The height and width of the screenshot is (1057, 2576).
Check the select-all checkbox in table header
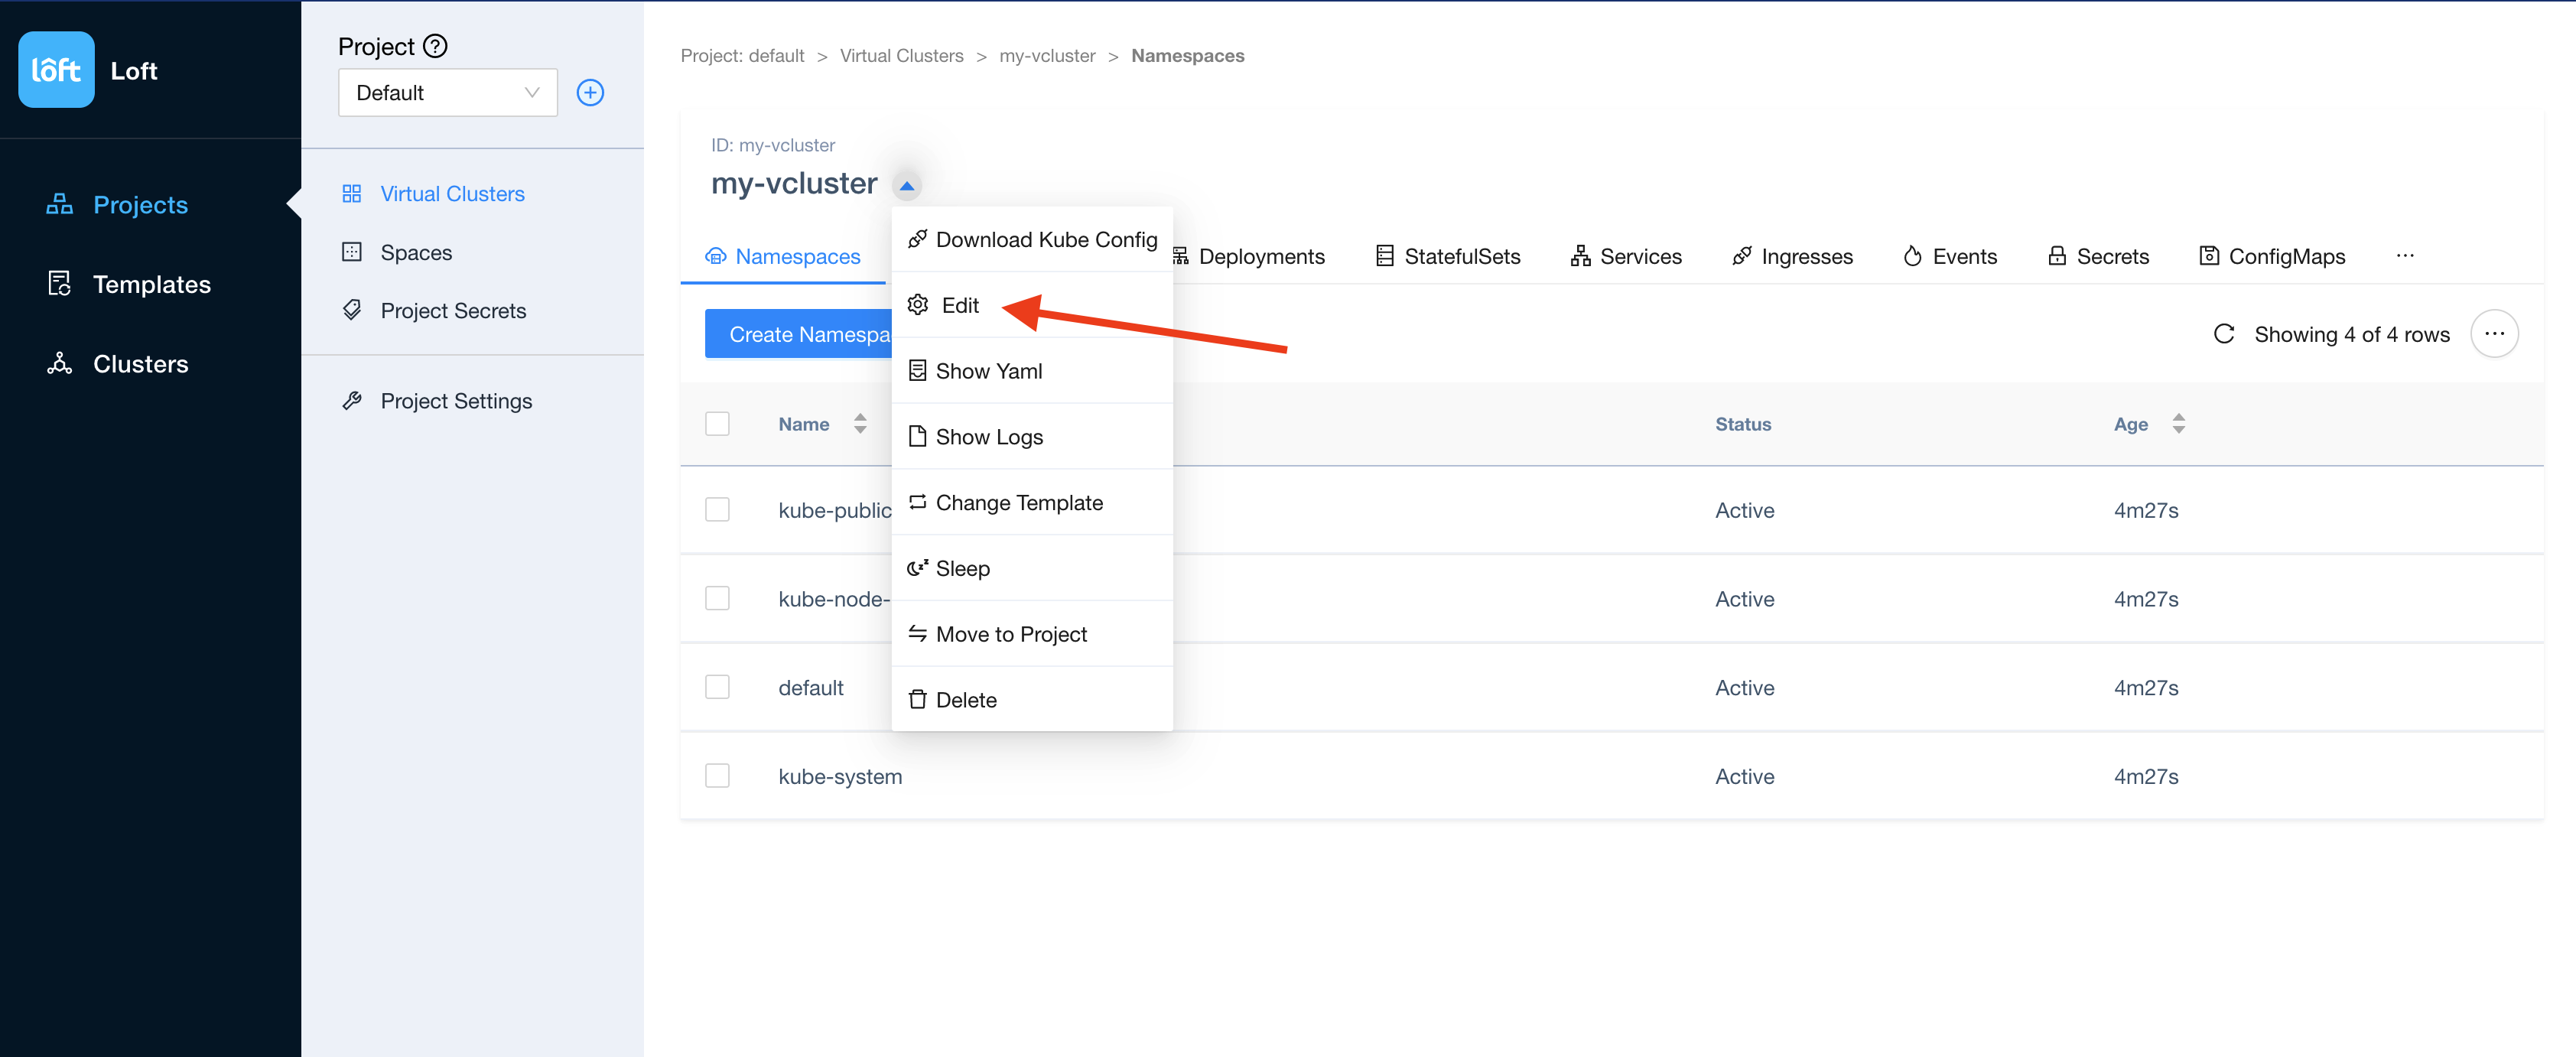pos(718,423)
